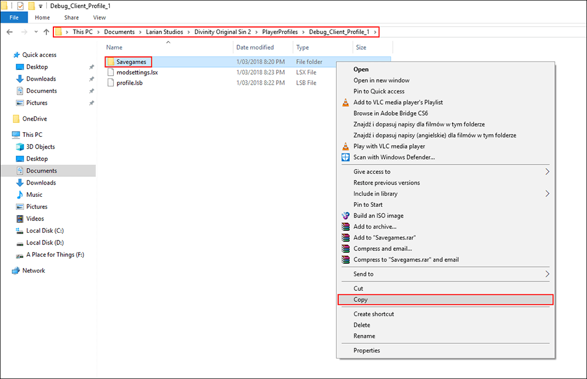Click the OneDrive folder icon in the sidebar
Viewport: 587px width, 379px height.
(16, 119)
